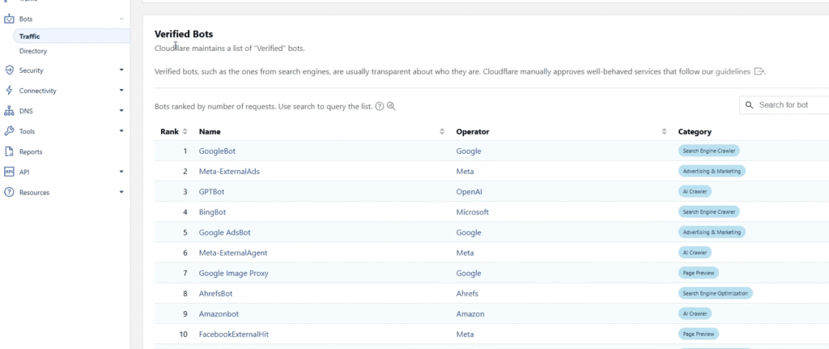
Task: Click the magnifier icon after the help icon
Action: [391, 106]
